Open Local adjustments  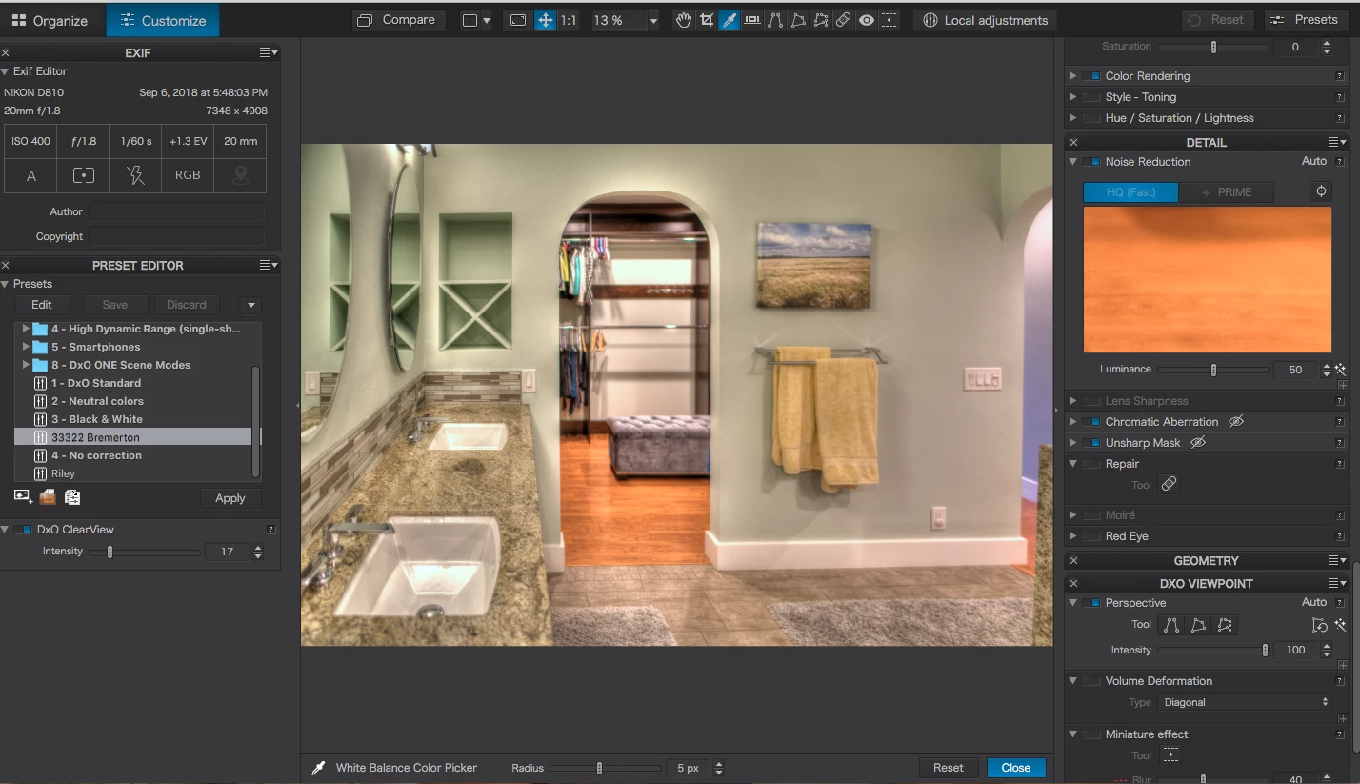(985, 20)
